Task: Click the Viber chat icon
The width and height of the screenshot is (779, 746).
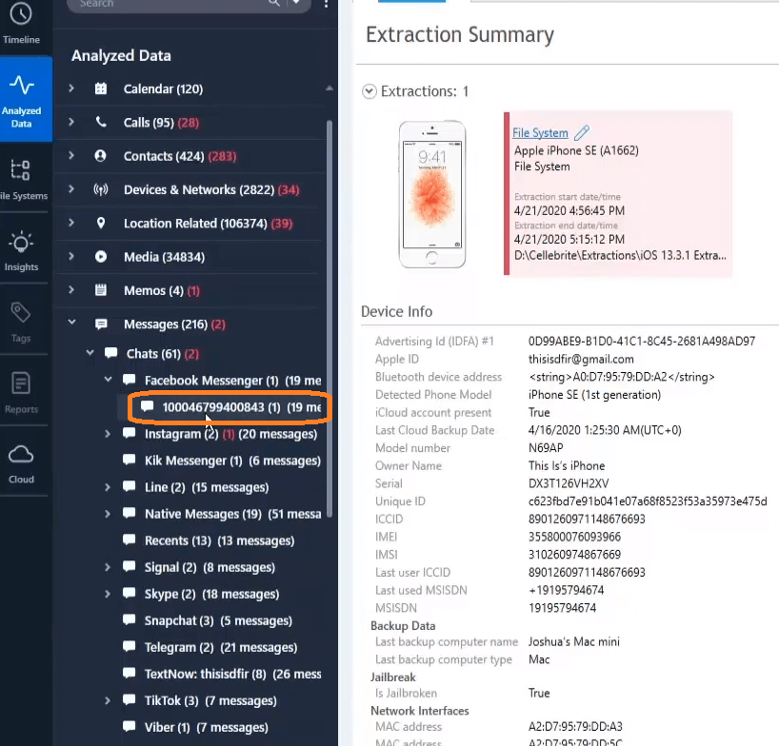Action: pos(130,727)
